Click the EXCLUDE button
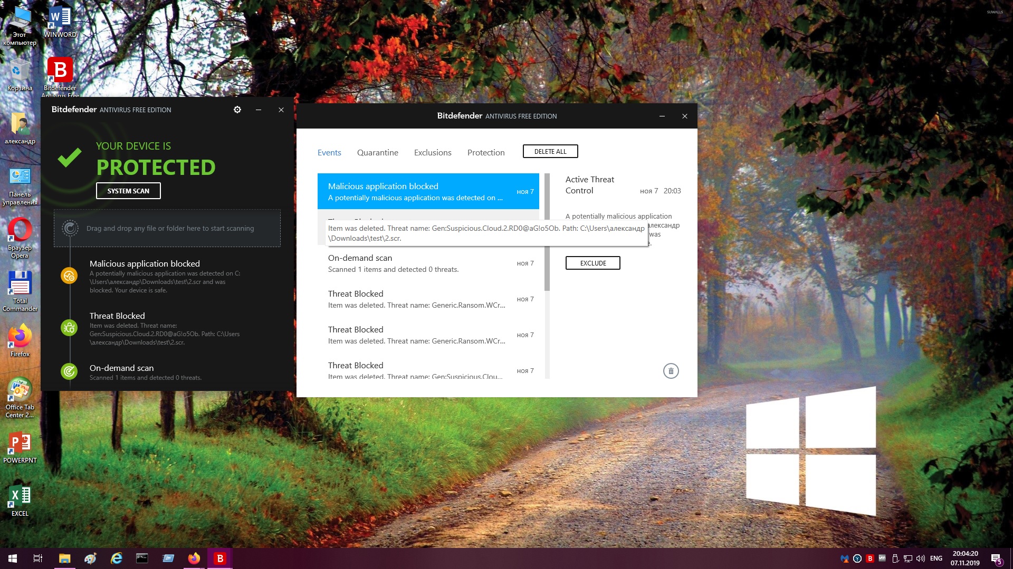1013x569 pixels. click(592, 263)
